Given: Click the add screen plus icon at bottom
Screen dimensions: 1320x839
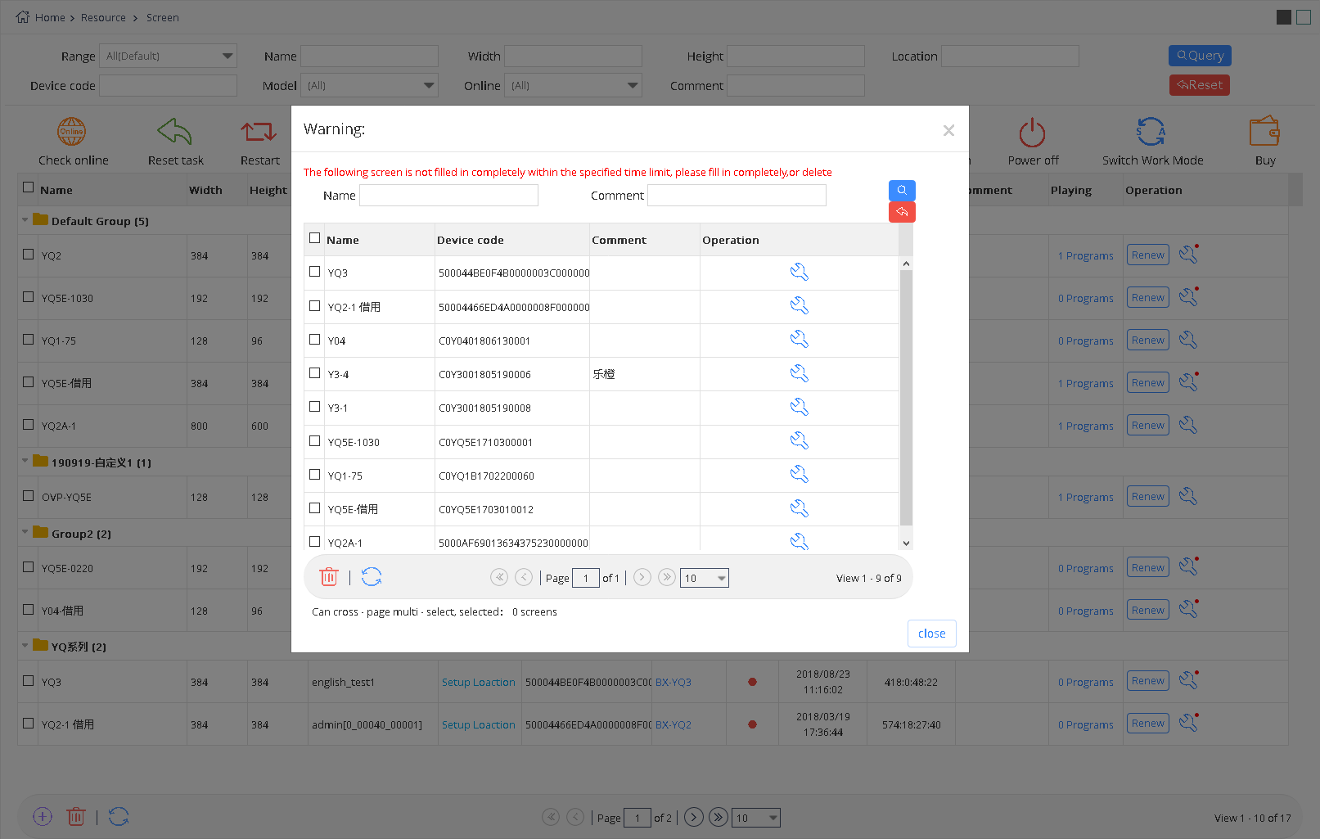Looking at the screenshot, I should point(43,816).
